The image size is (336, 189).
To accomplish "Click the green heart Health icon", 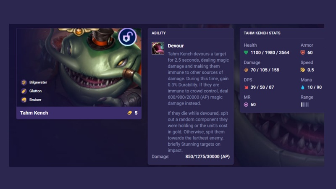I will click(x=246, y=52).
